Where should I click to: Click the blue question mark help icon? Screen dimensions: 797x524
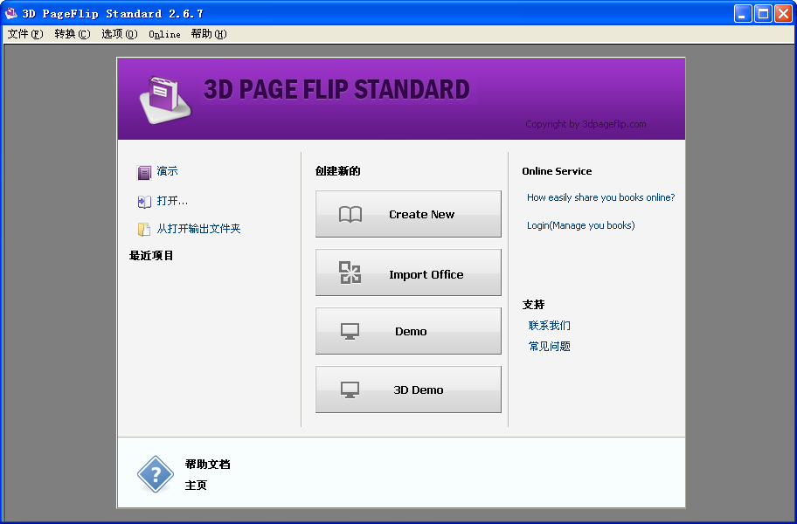(x=156, y=474)
